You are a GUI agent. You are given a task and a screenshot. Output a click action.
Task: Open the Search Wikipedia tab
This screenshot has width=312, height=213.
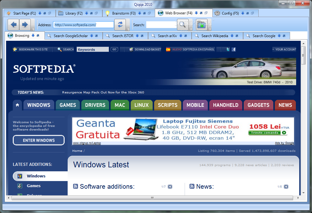215,36
